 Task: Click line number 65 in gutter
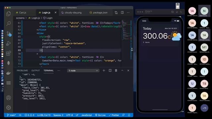19,37
